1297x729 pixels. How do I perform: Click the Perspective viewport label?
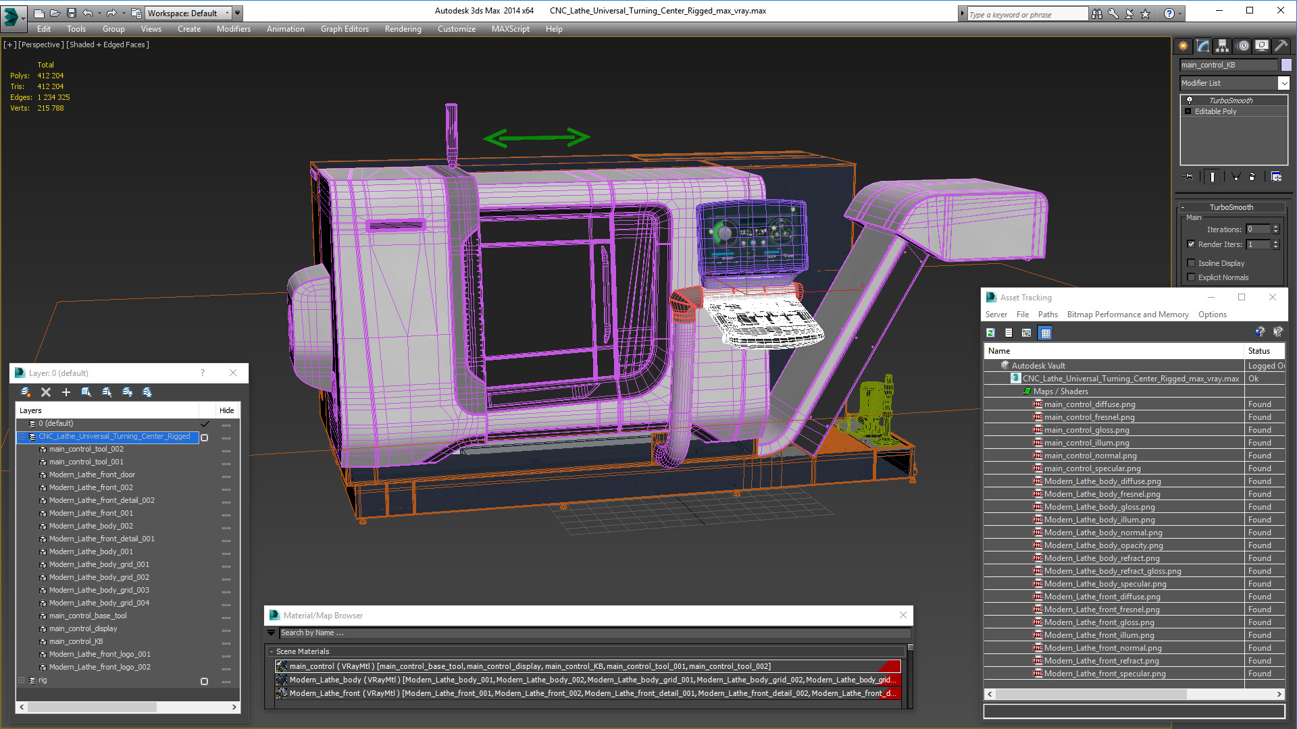click(x=41, y=45)
